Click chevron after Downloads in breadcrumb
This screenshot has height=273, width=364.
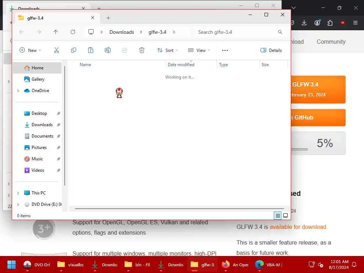tap(141, 32)
